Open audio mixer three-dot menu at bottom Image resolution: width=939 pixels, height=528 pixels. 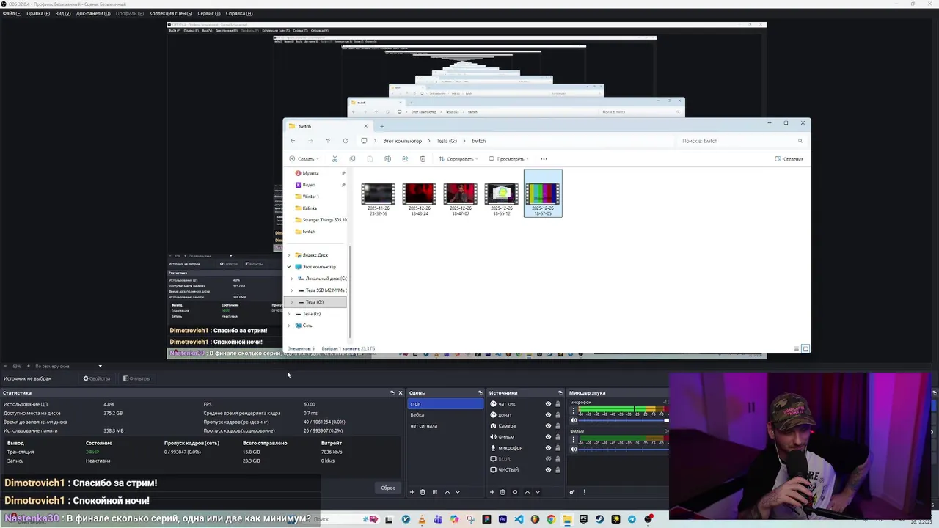click(584, 492)
